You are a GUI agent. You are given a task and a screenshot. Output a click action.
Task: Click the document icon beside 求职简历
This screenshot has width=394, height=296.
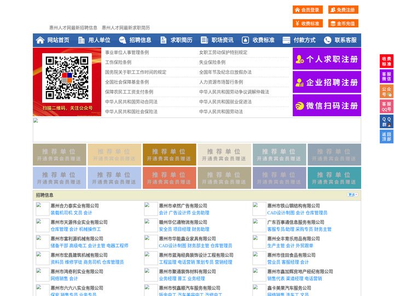(163, 40)
